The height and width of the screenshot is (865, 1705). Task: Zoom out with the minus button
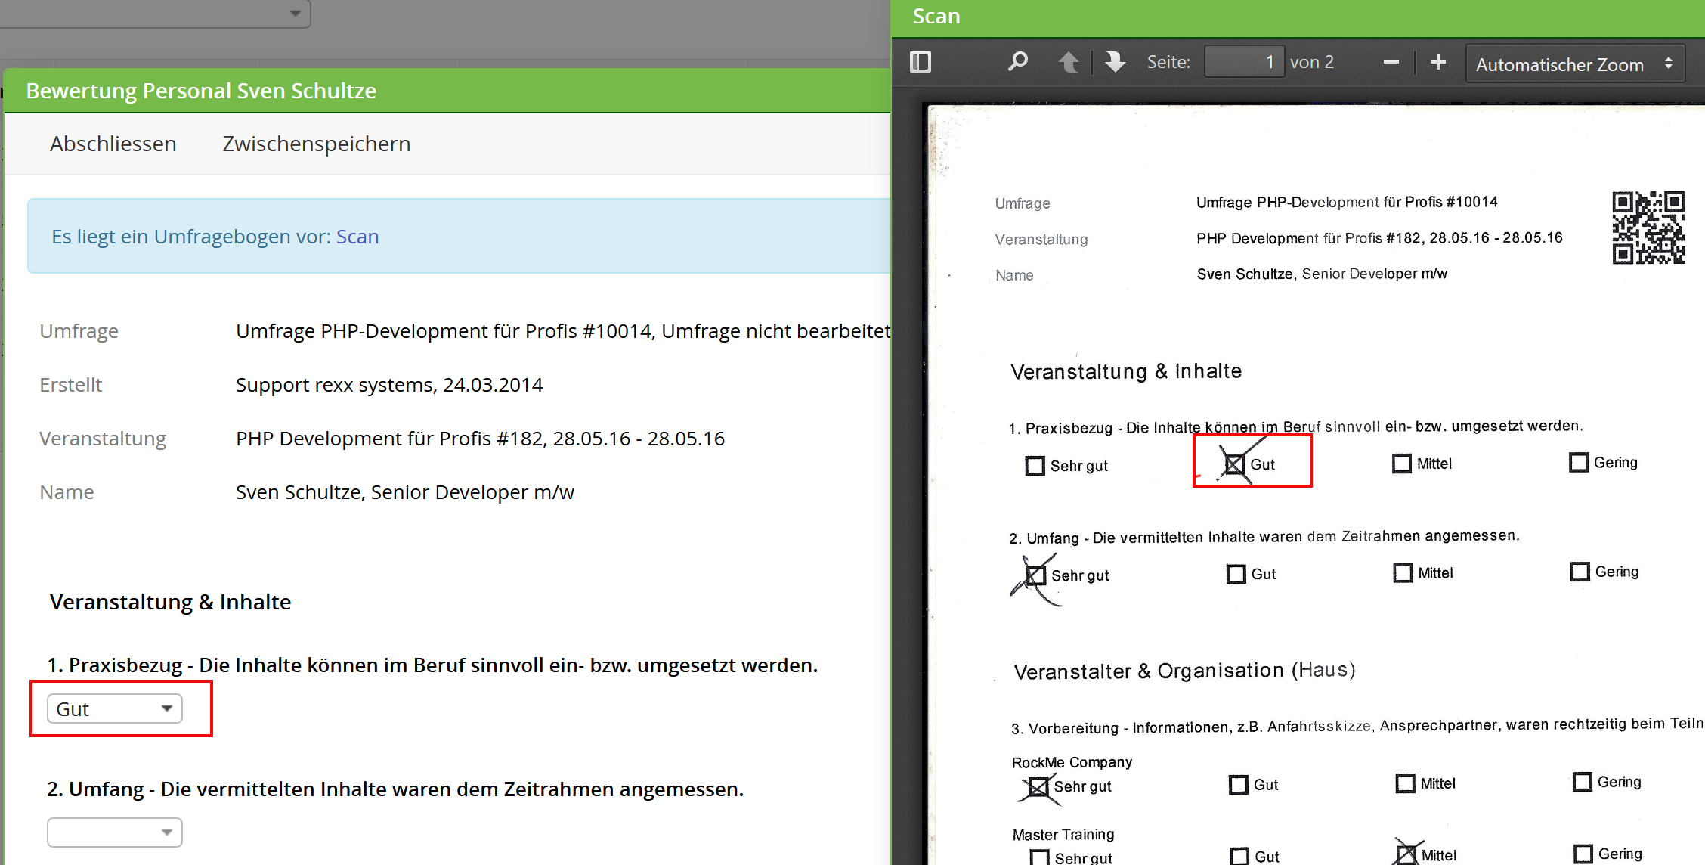tap(1391, 63)
